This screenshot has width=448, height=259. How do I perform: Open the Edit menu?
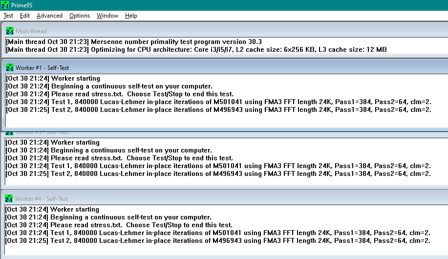pyautogui.click(x=25, y=16)
